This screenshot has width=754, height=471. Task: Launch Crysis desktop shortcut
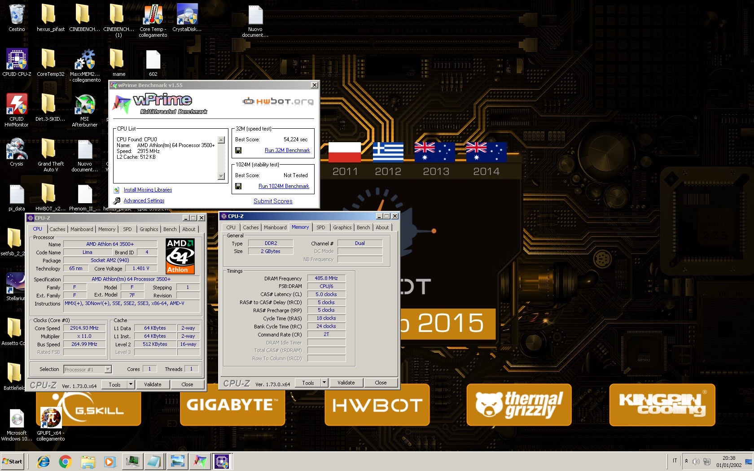[17, 153]
